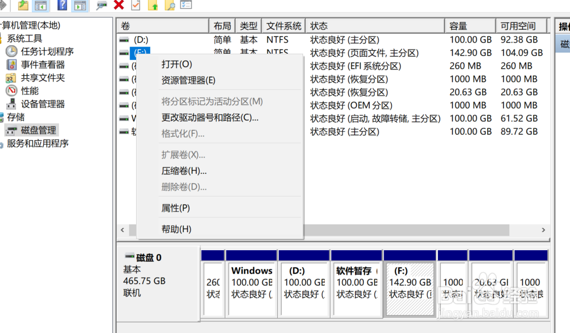Select 磁盘管理 in the console tree
570x333 pixels.
coord(39,131)
